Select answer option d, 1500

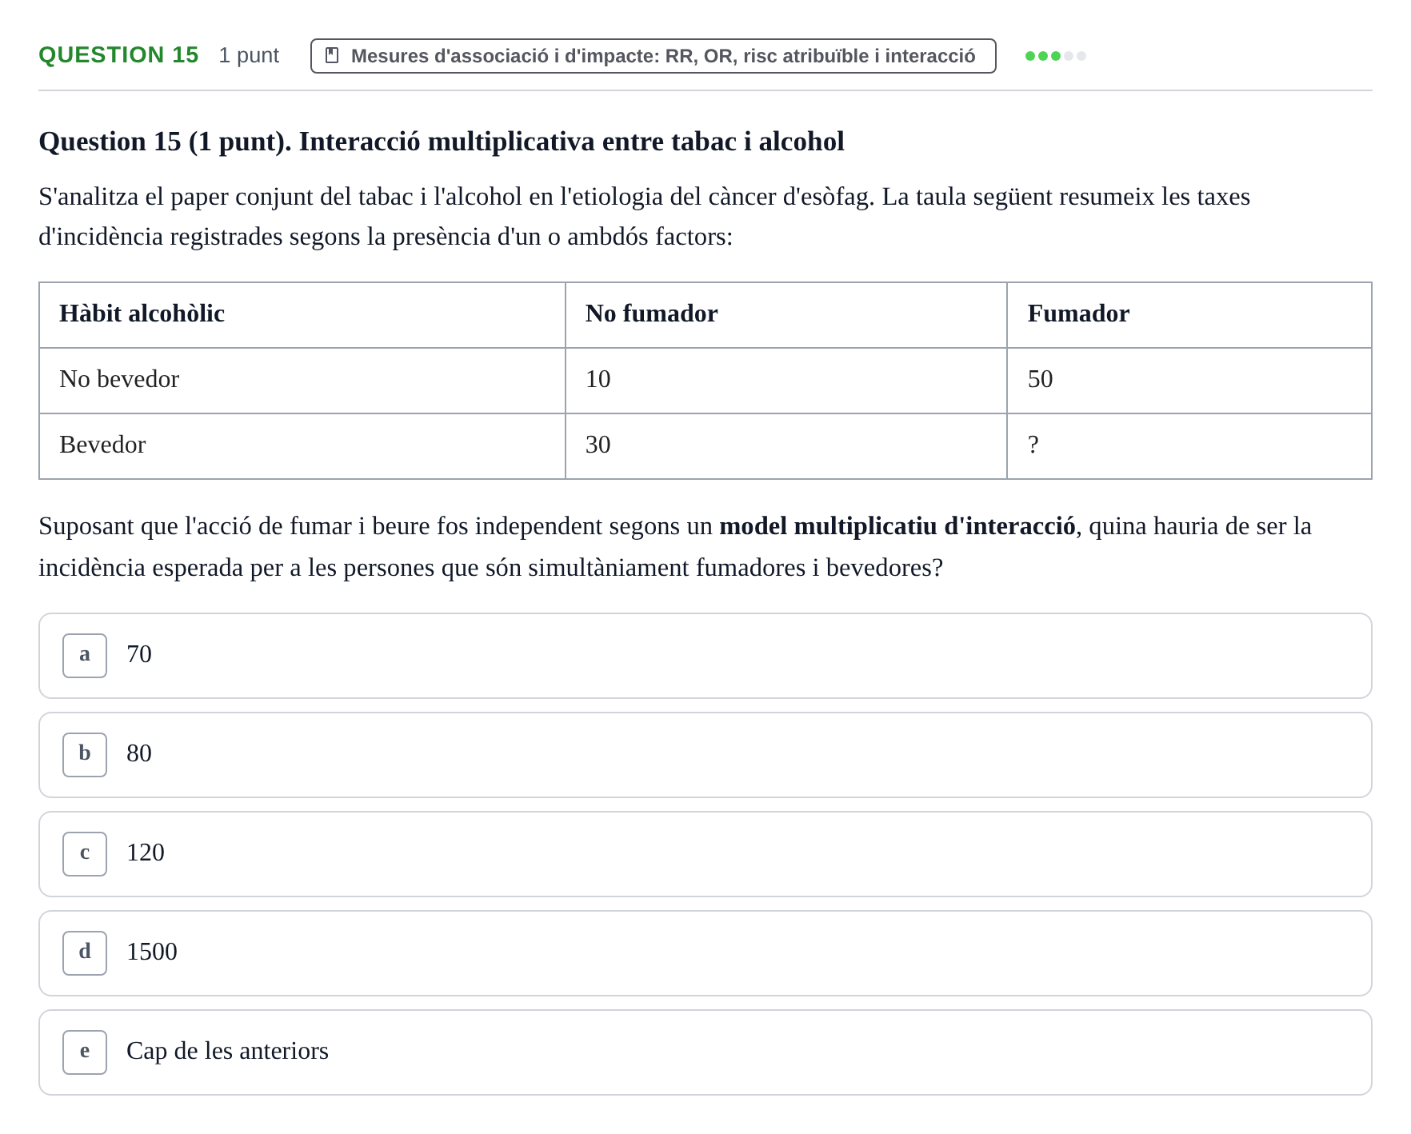pos(705,953)
